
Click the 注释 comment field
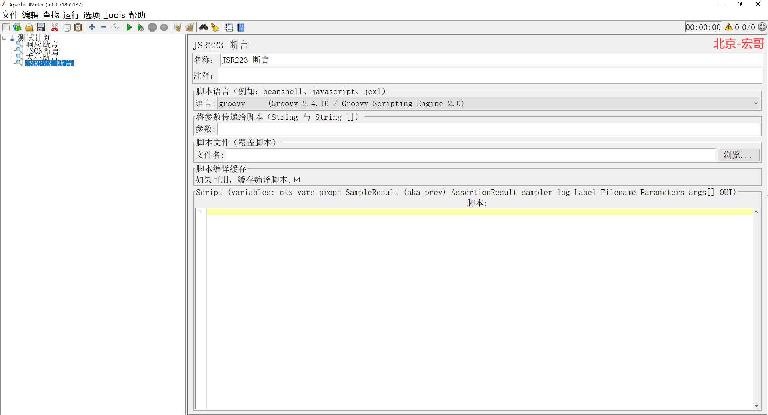coord(490,75)
